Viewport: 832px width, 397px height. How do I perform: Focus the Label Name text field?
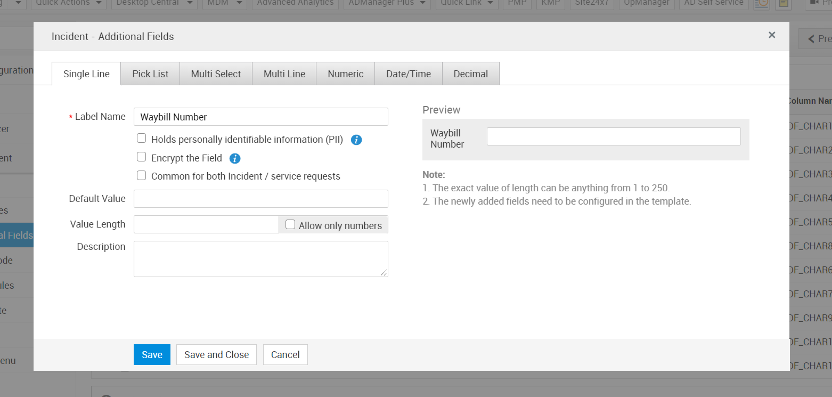(x=260, y=117)
